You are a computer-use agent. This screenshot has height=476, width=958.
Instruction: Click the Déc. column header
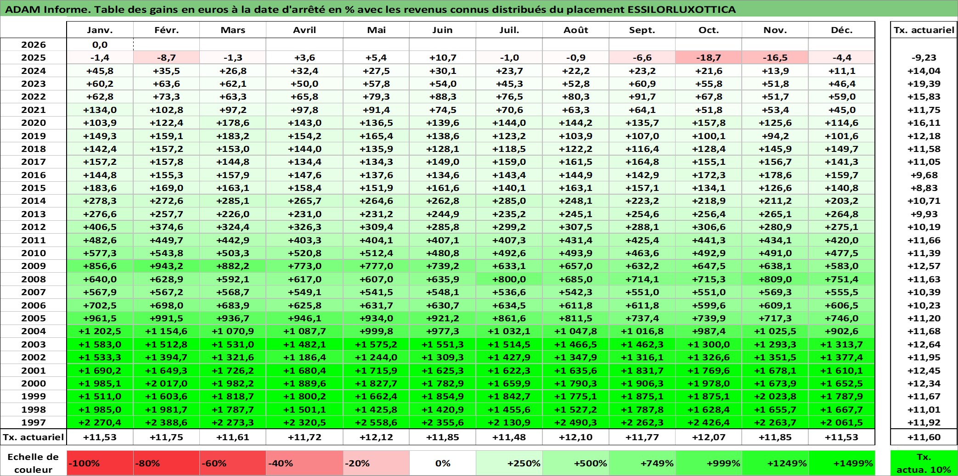click(842, 30)
